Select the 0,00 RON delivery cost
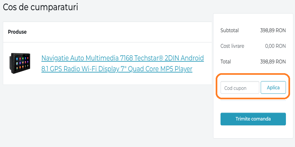Viewport: 295px width, 147px height. click(275, 46)
